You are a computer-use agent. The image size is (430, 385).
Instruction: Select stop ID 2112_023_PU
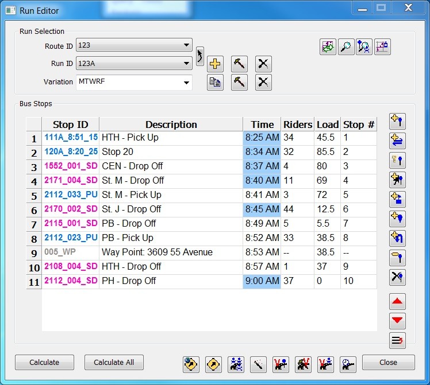(71, 238)
